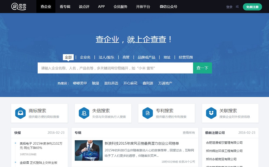Open the 会员服务 nav item
The width and height of the screenshot is (269, 167).
121,6
